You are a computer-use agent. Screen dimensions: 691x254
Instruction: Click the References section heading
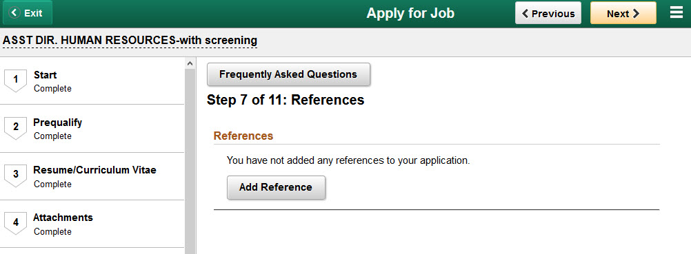tap(243, 136)
